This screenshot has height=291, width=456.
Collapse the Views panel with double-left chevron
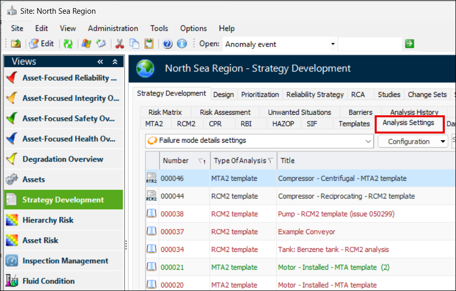coord(101,61)
